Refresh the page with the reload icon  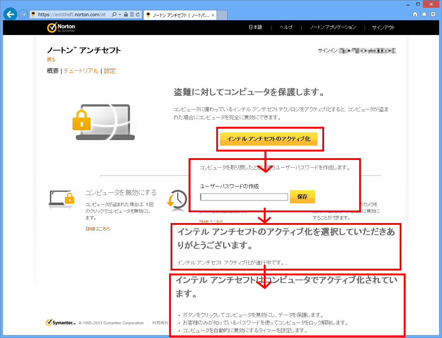click(138, 14)
